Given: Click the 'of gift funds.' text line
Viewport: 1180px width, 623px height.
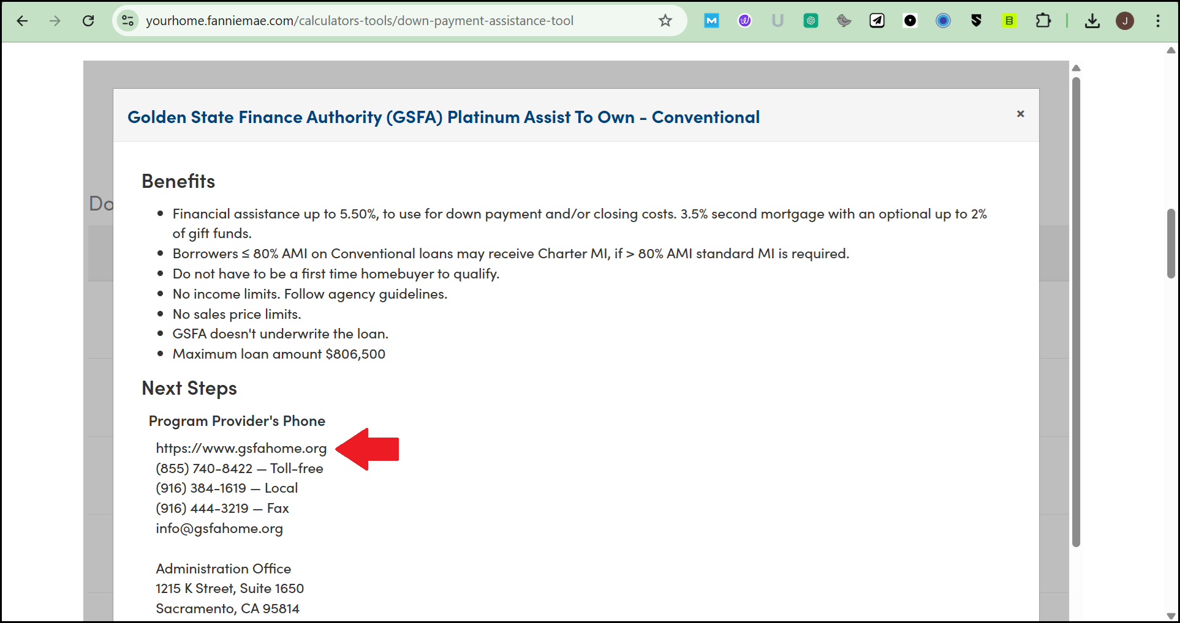Looking at the screenshot, I should [x=212, y=234].
